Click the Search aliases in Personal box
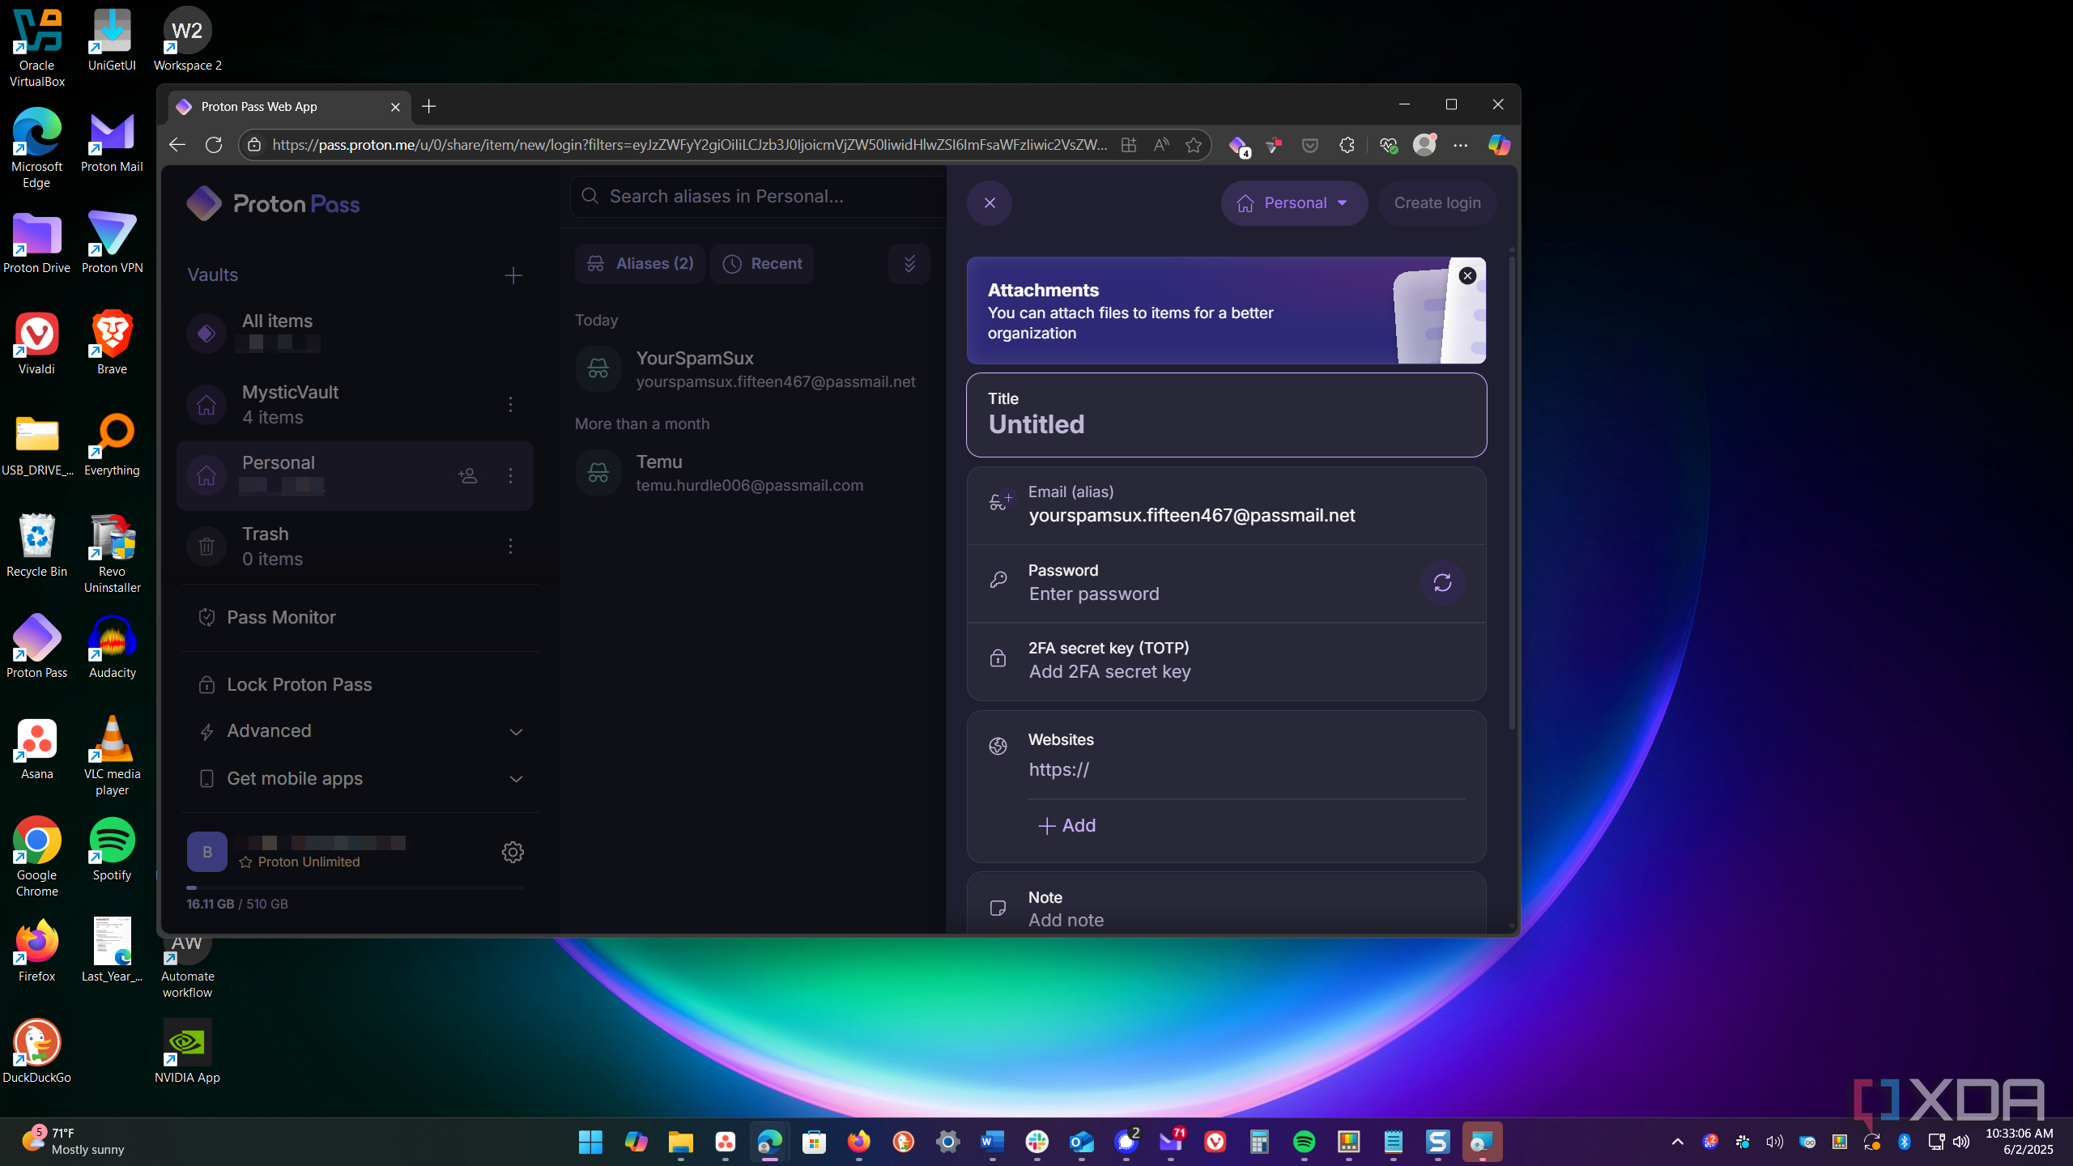The width and height of the screenshot is (2073, 1166). [760, 196]
